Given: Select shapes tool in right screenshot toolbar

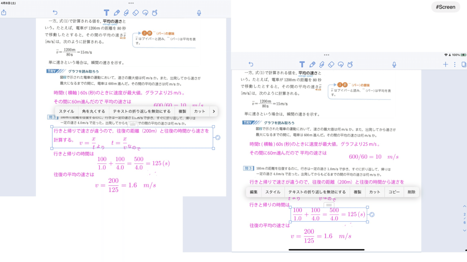Looking at the screenshot, I should (350, 64).
